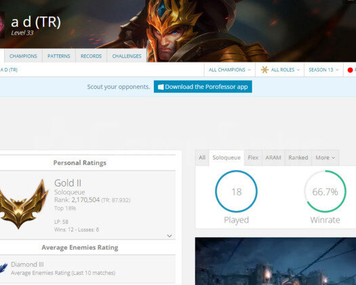Screen dimensions: 356x285
Task: Click Scout your opponents text
Action: click(119, 87)
